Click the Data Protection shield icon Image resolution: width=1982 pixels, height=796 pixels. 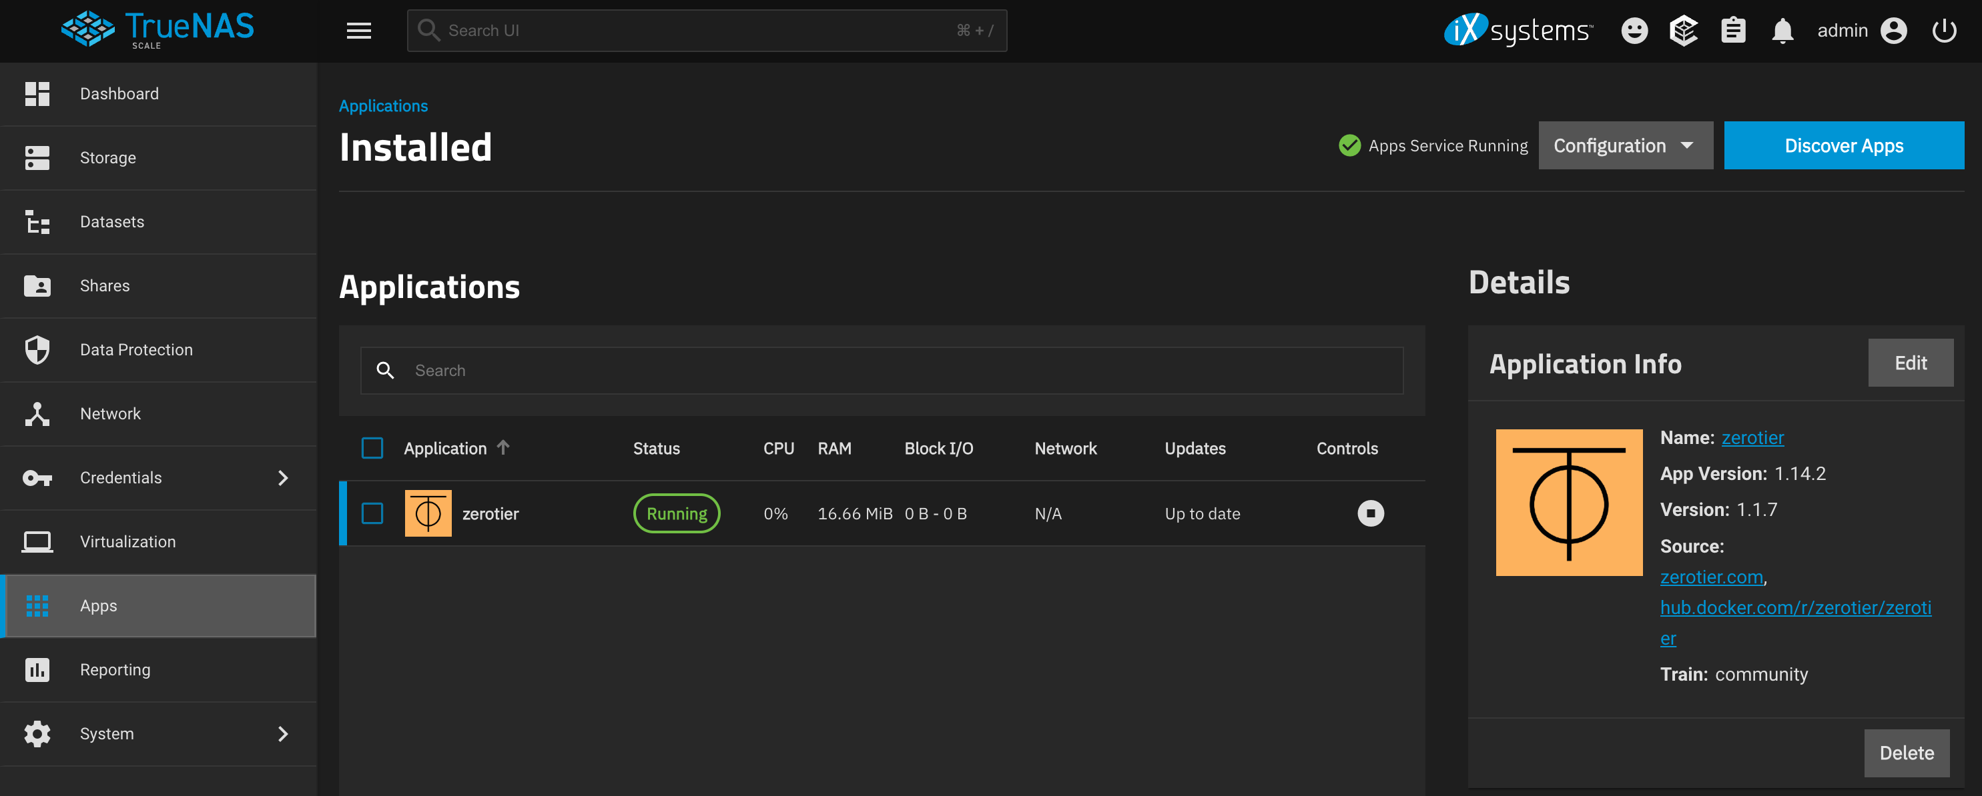pyautogui.click(x=37, y=349)
